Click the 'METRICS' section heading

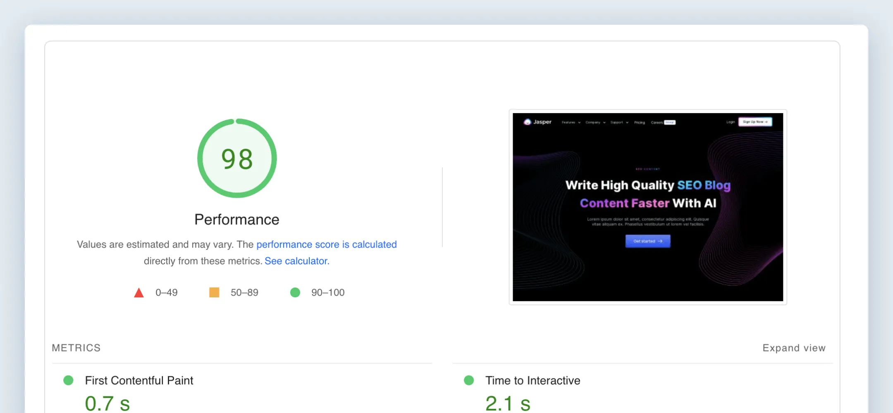(76, 348)
